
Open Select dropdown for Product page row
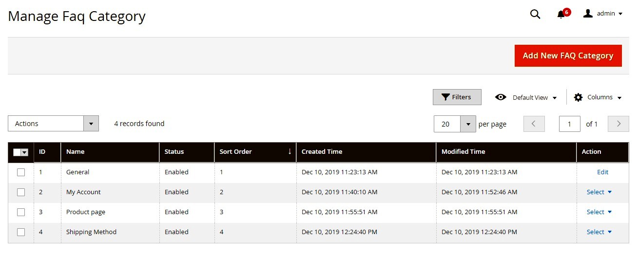(599, 212)
